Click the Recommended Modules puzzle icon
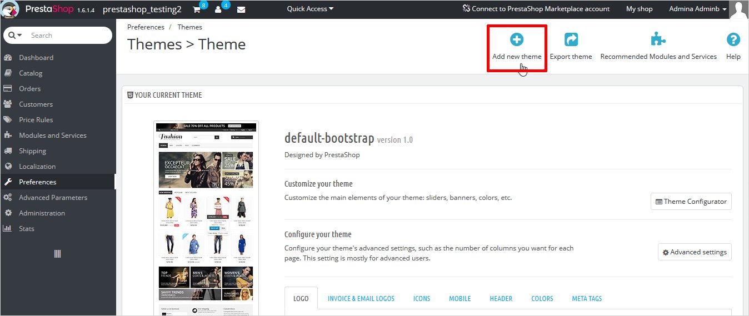Screen dimensions: 749x316 click(658, 39)
